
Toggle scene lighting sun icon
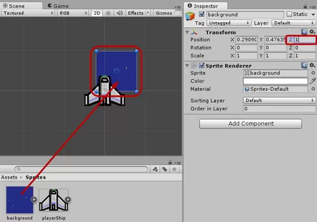coord(108,13)
